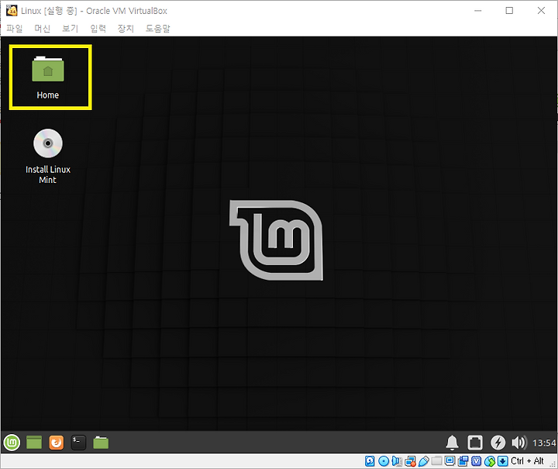Click the Ctrl + Alt host key label
The height and width of the screenshot is (469, 558).
tap(527, 461)
